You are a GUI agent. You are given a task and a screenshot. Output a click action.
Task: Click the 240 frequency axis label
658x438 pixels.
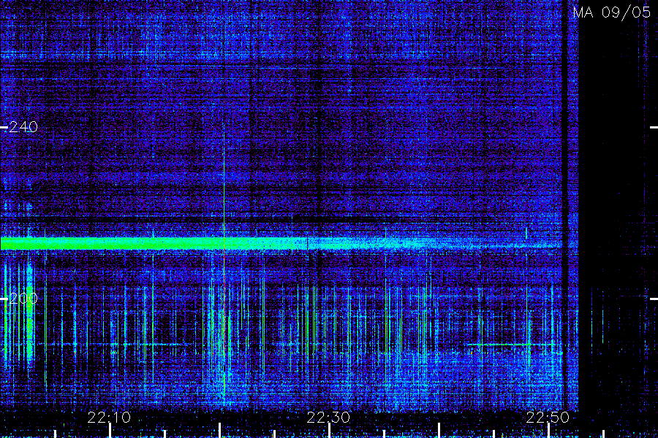coord(23,126)
